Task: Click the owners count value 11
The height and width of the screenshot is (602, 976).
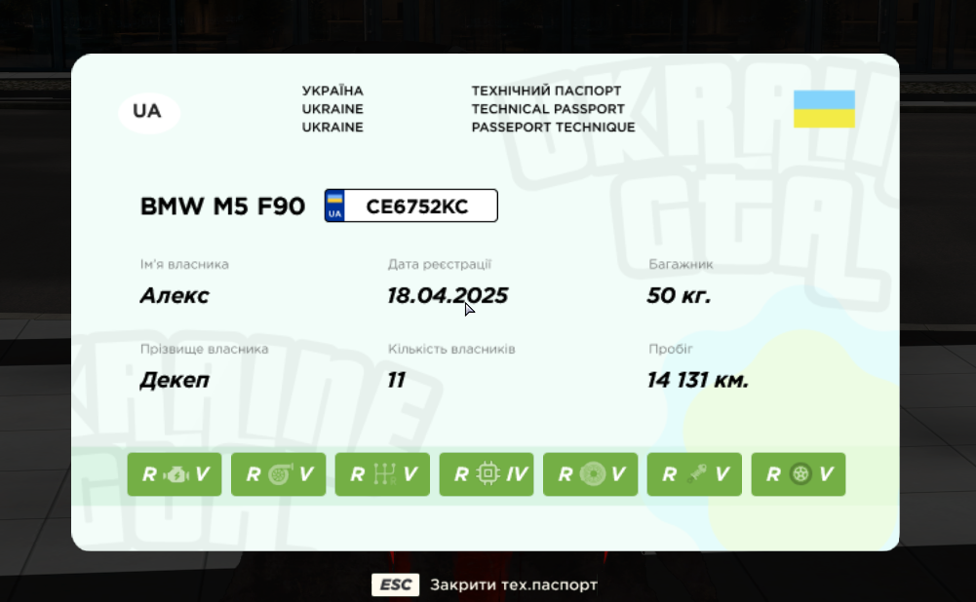Action: click(x=397, y=380)
